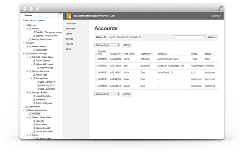Click the page icon beside Withdrawals
This screenshot has height=152, width=244.
(x=34, y=124)
